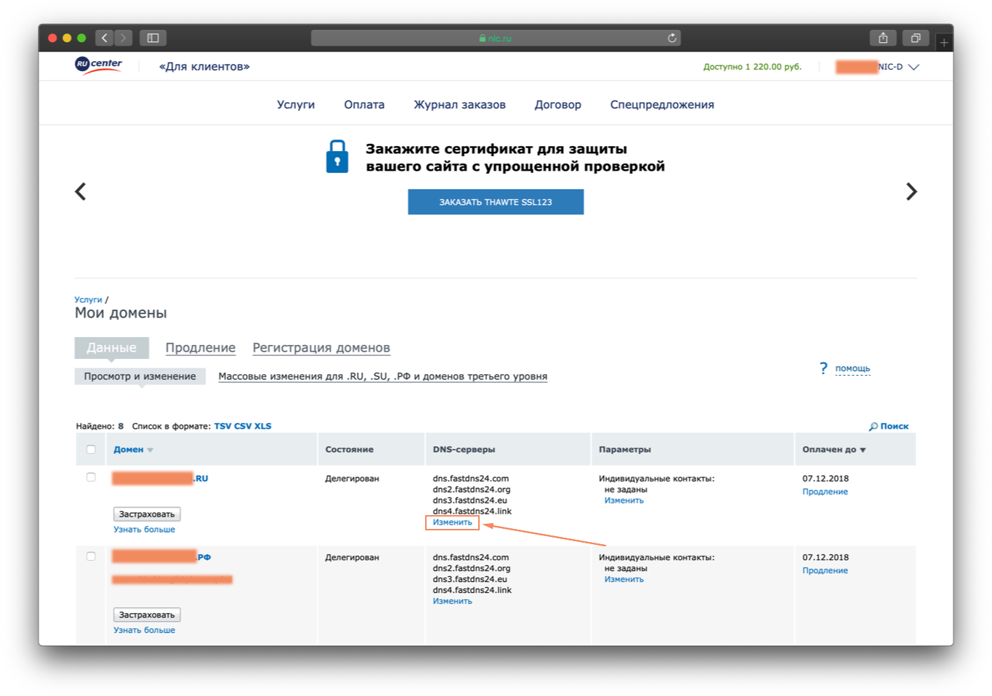Click Застраховать for .РФ domain
Screen dimensions: 992x696
point(147,615)
